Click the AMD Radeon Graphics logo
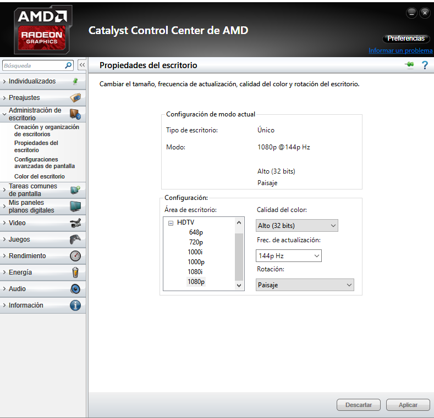Screen dimensions: 434x418 point(42,30)
